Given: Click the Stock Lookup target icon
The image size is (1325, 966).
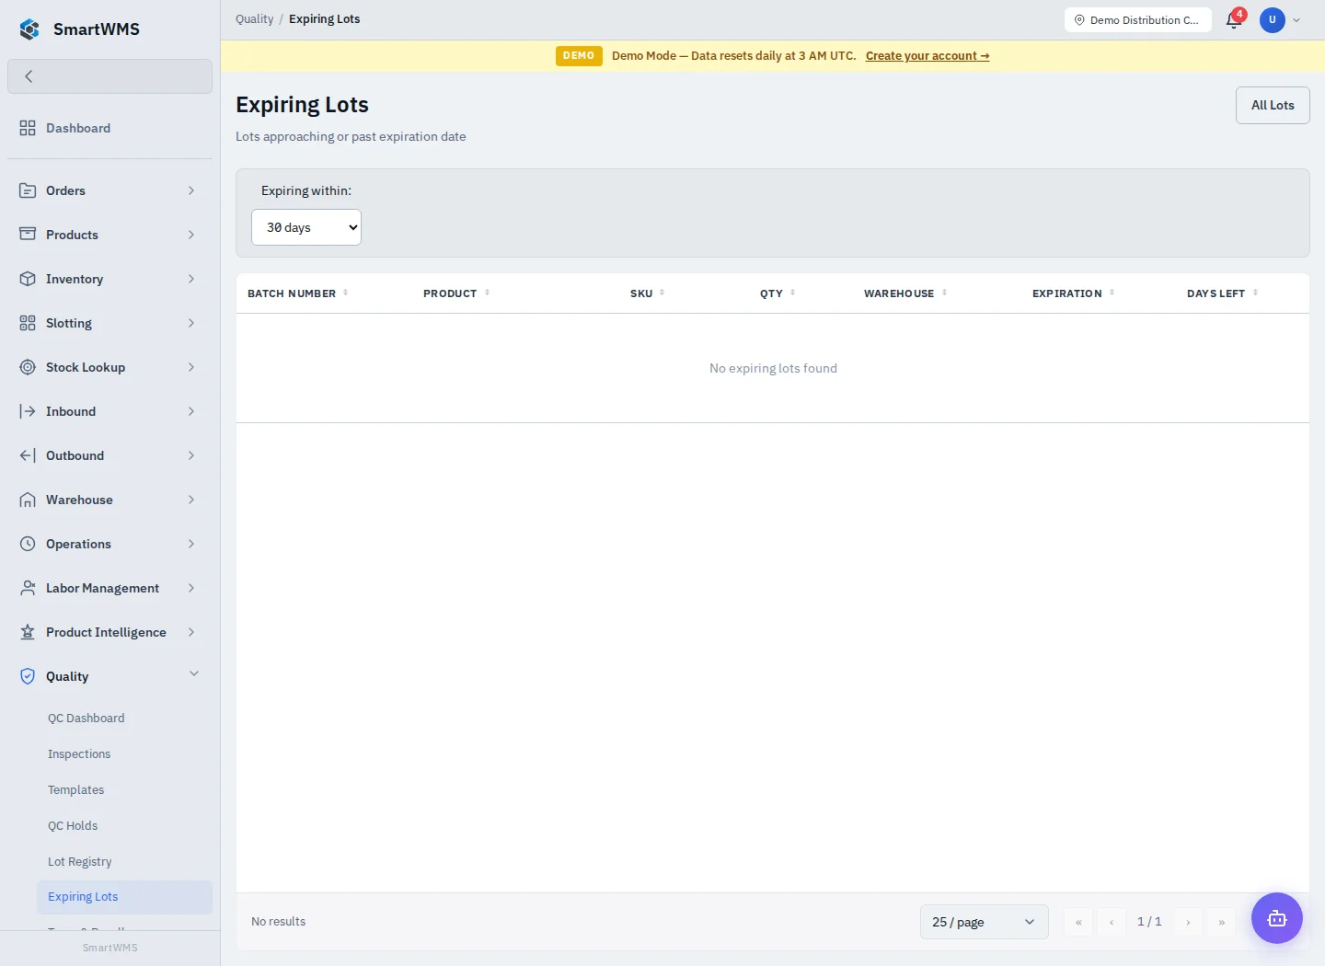Looking at the screenshot, I should (28, 367).
